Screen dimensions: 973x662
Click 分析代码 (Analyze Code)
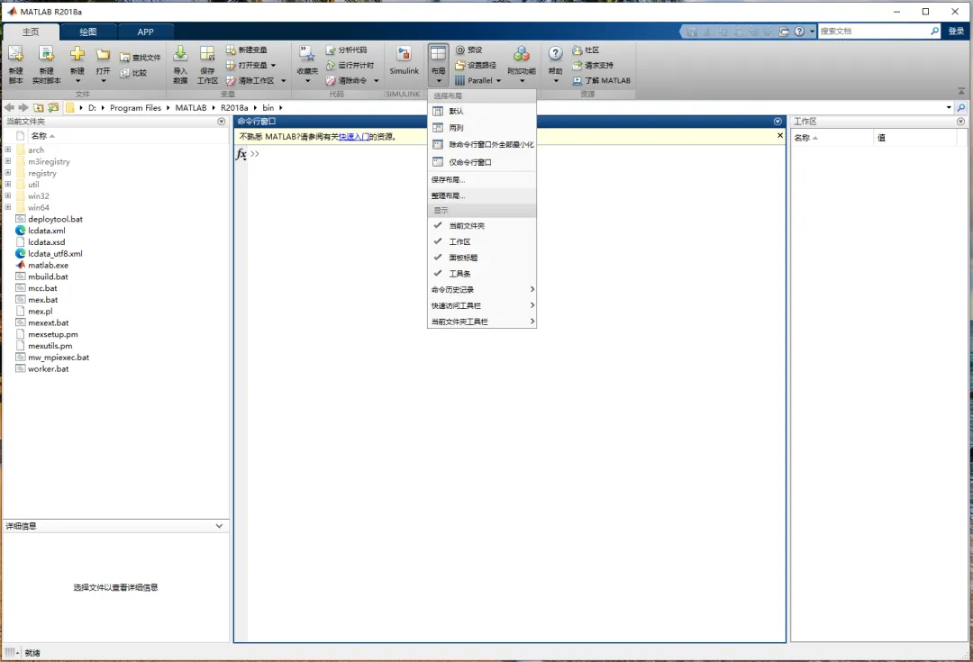pos(346,50)
